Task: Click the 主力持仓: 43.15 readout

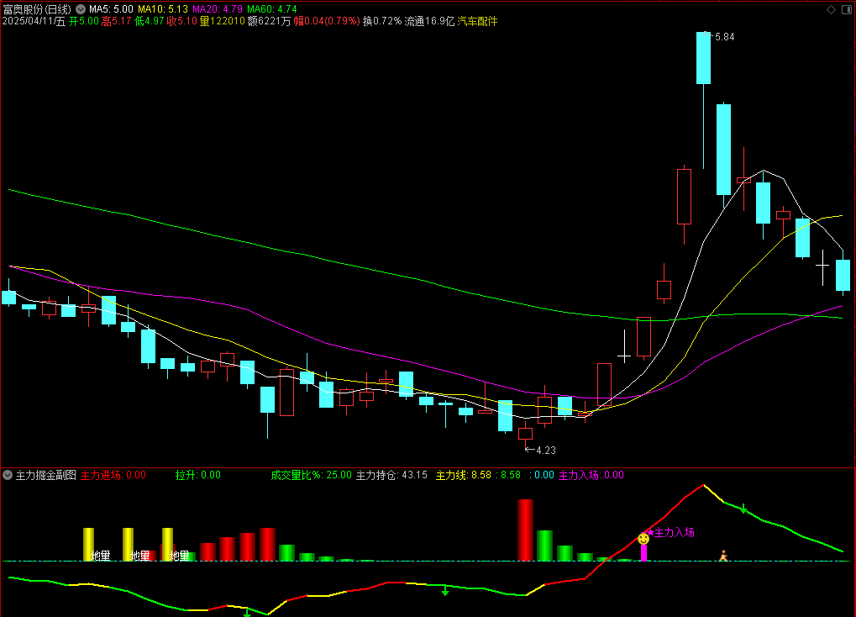Action: 392,475
